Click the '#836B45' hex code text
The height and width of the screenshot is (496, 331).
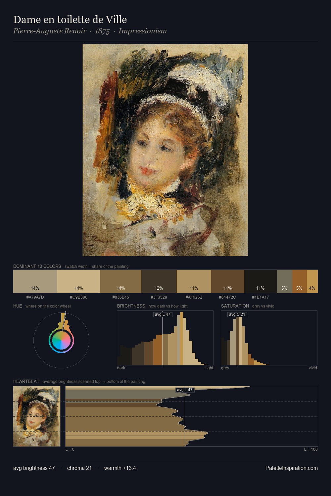[121, 297]
